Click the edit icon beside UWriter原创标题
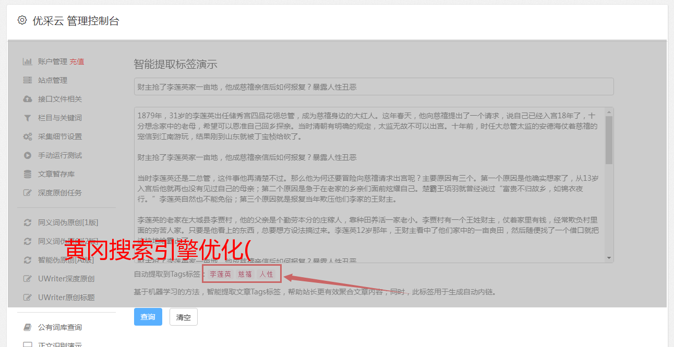This screenshot has width=674, height=347. pyautogui.click(x=28, y=298)
